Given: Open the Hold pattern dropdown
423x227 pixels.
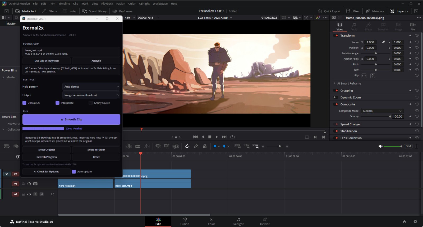Looking at the screenshot, I should (x=91, y=86).
